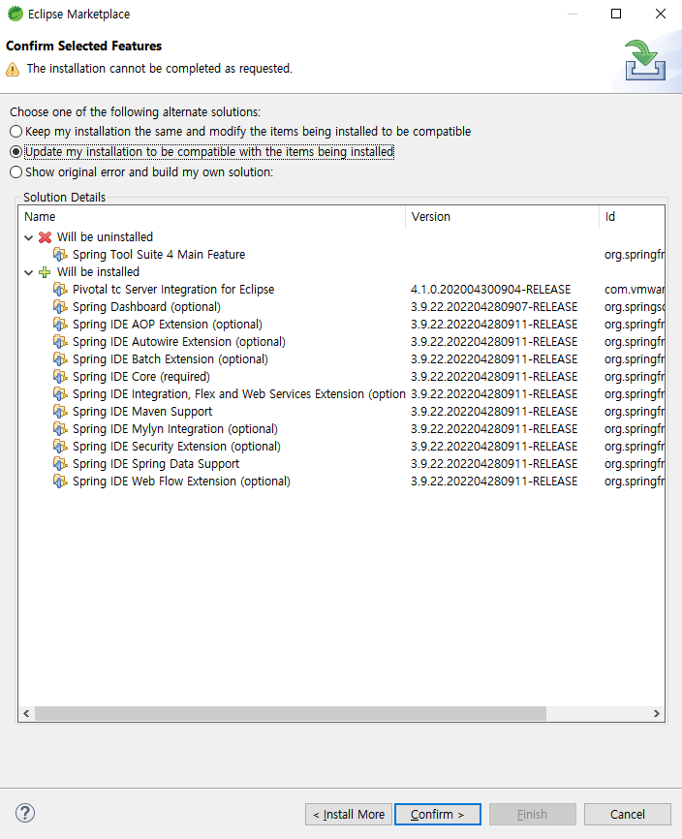Click the green plus Will be installed icon
The image size is (682, 839).
45,272
